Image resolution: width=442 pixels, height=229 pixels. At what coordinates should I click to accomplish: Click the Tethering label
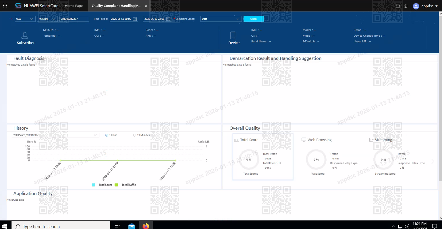[x=49, y=36]
